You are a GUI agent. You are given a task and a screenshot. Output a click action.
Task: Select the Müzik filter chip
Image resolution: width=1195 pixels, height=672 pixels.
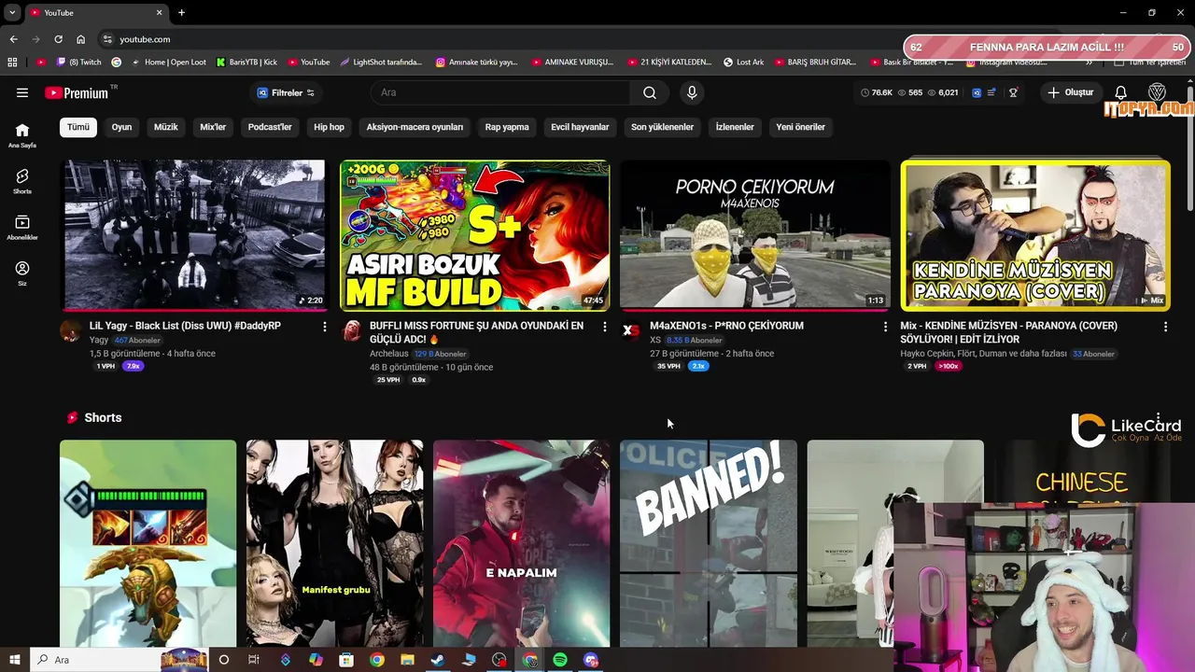click(x=165, y=127)
